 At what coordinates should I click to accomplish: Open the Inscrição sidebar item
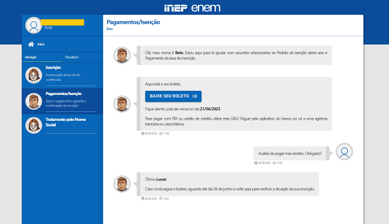point(62,75)
